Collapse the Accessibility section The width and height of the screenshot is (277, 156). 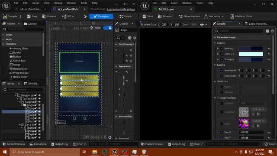pos(116,117)
